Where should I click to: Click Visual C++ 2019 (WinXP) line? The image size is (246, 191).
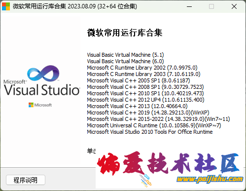coord(148,113)
